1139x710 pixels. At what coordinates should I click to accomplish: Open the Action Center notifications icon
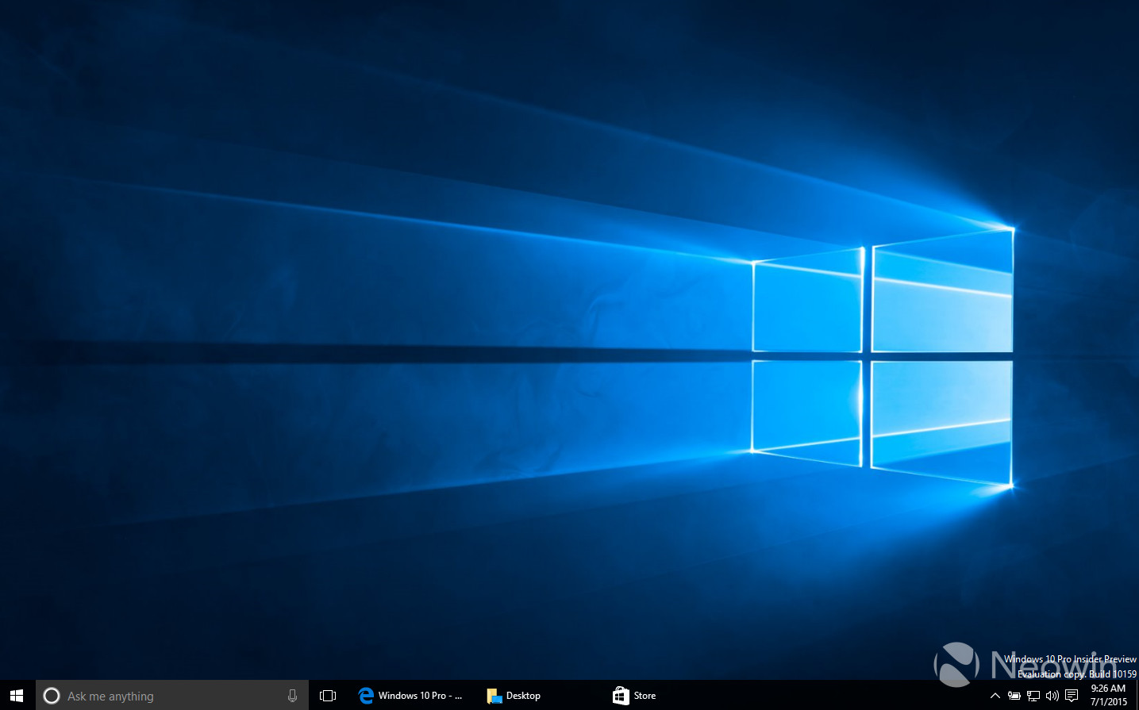(x=1072, y=696)
